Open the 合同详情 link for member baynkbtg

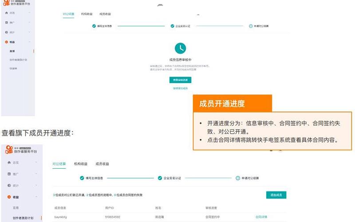pos(261,217)
